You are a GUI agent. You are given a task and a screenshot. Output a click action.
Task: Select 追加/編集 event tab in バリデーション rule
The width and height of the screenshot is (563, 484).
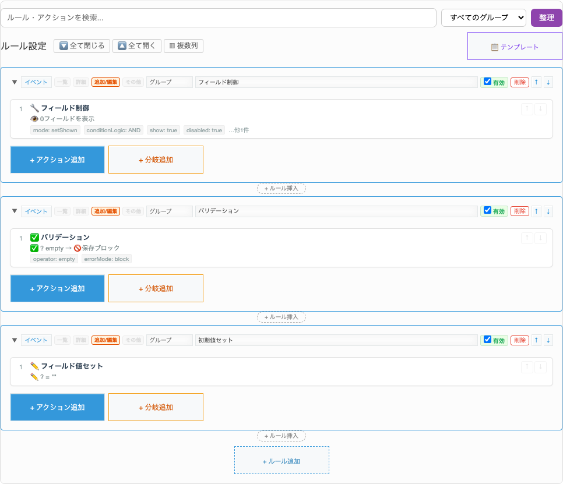click(x=105, y=211)
